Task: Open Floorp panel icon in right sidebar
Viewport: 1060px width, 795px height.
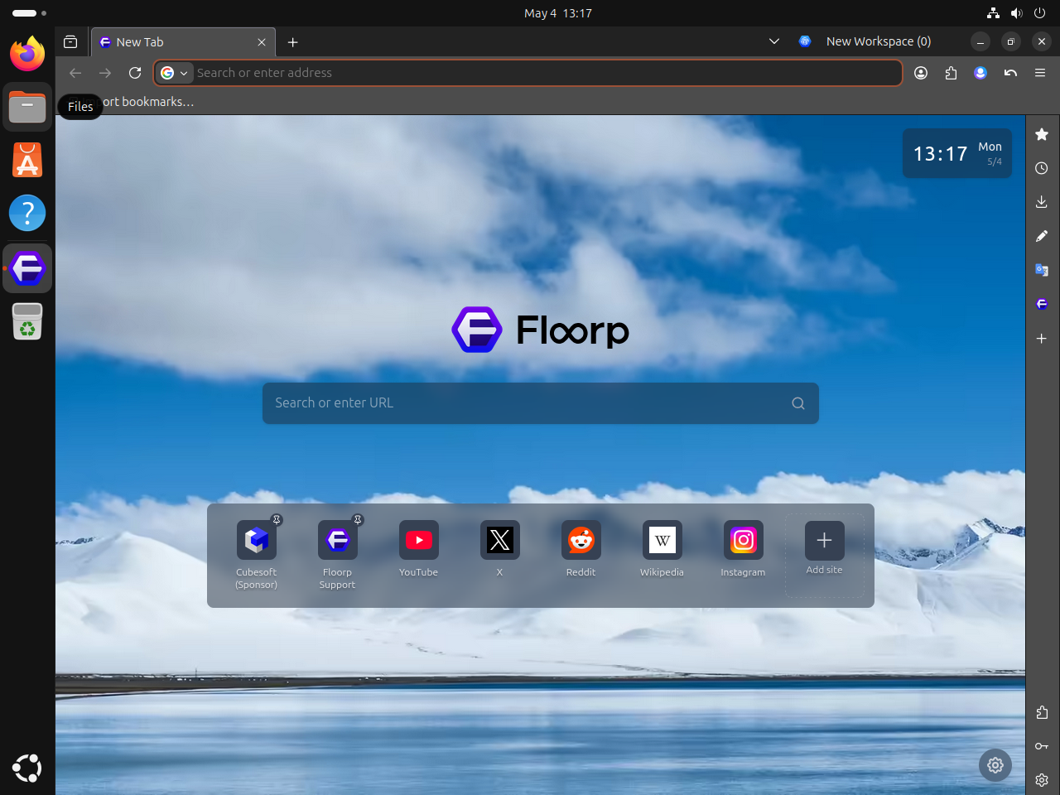Action: tap(1042, 304)
